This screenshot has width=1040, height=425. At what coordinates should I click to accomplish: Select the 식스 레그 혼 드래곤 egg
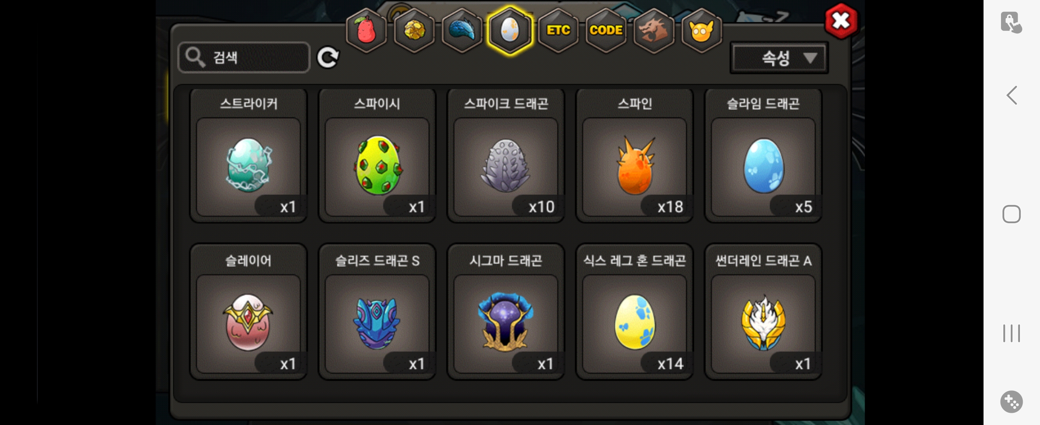click(x=634, y=312)
